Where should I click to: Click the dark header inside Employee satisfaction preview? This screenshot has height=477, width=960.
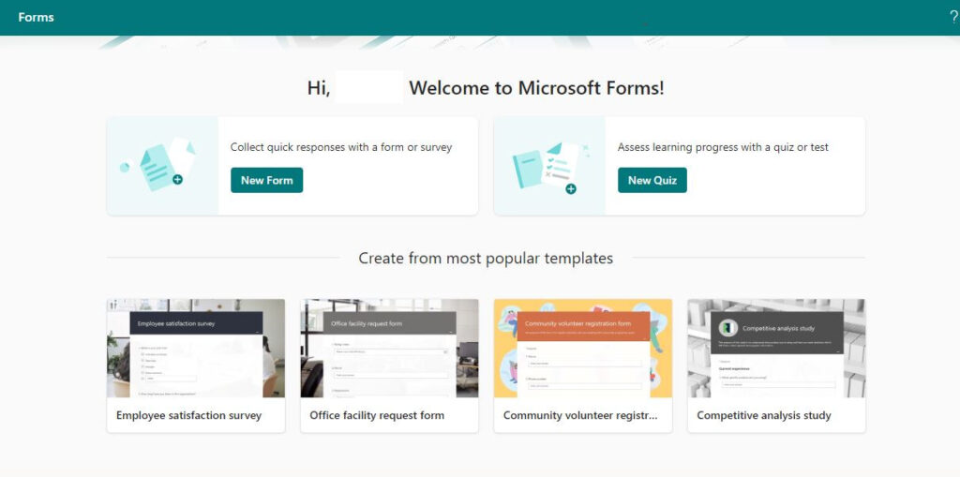197,323
